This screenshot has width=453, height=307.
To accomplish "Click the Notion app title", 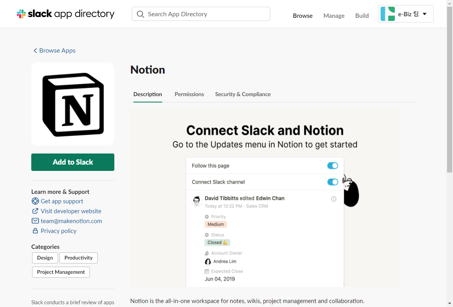I will pos(148,70).
